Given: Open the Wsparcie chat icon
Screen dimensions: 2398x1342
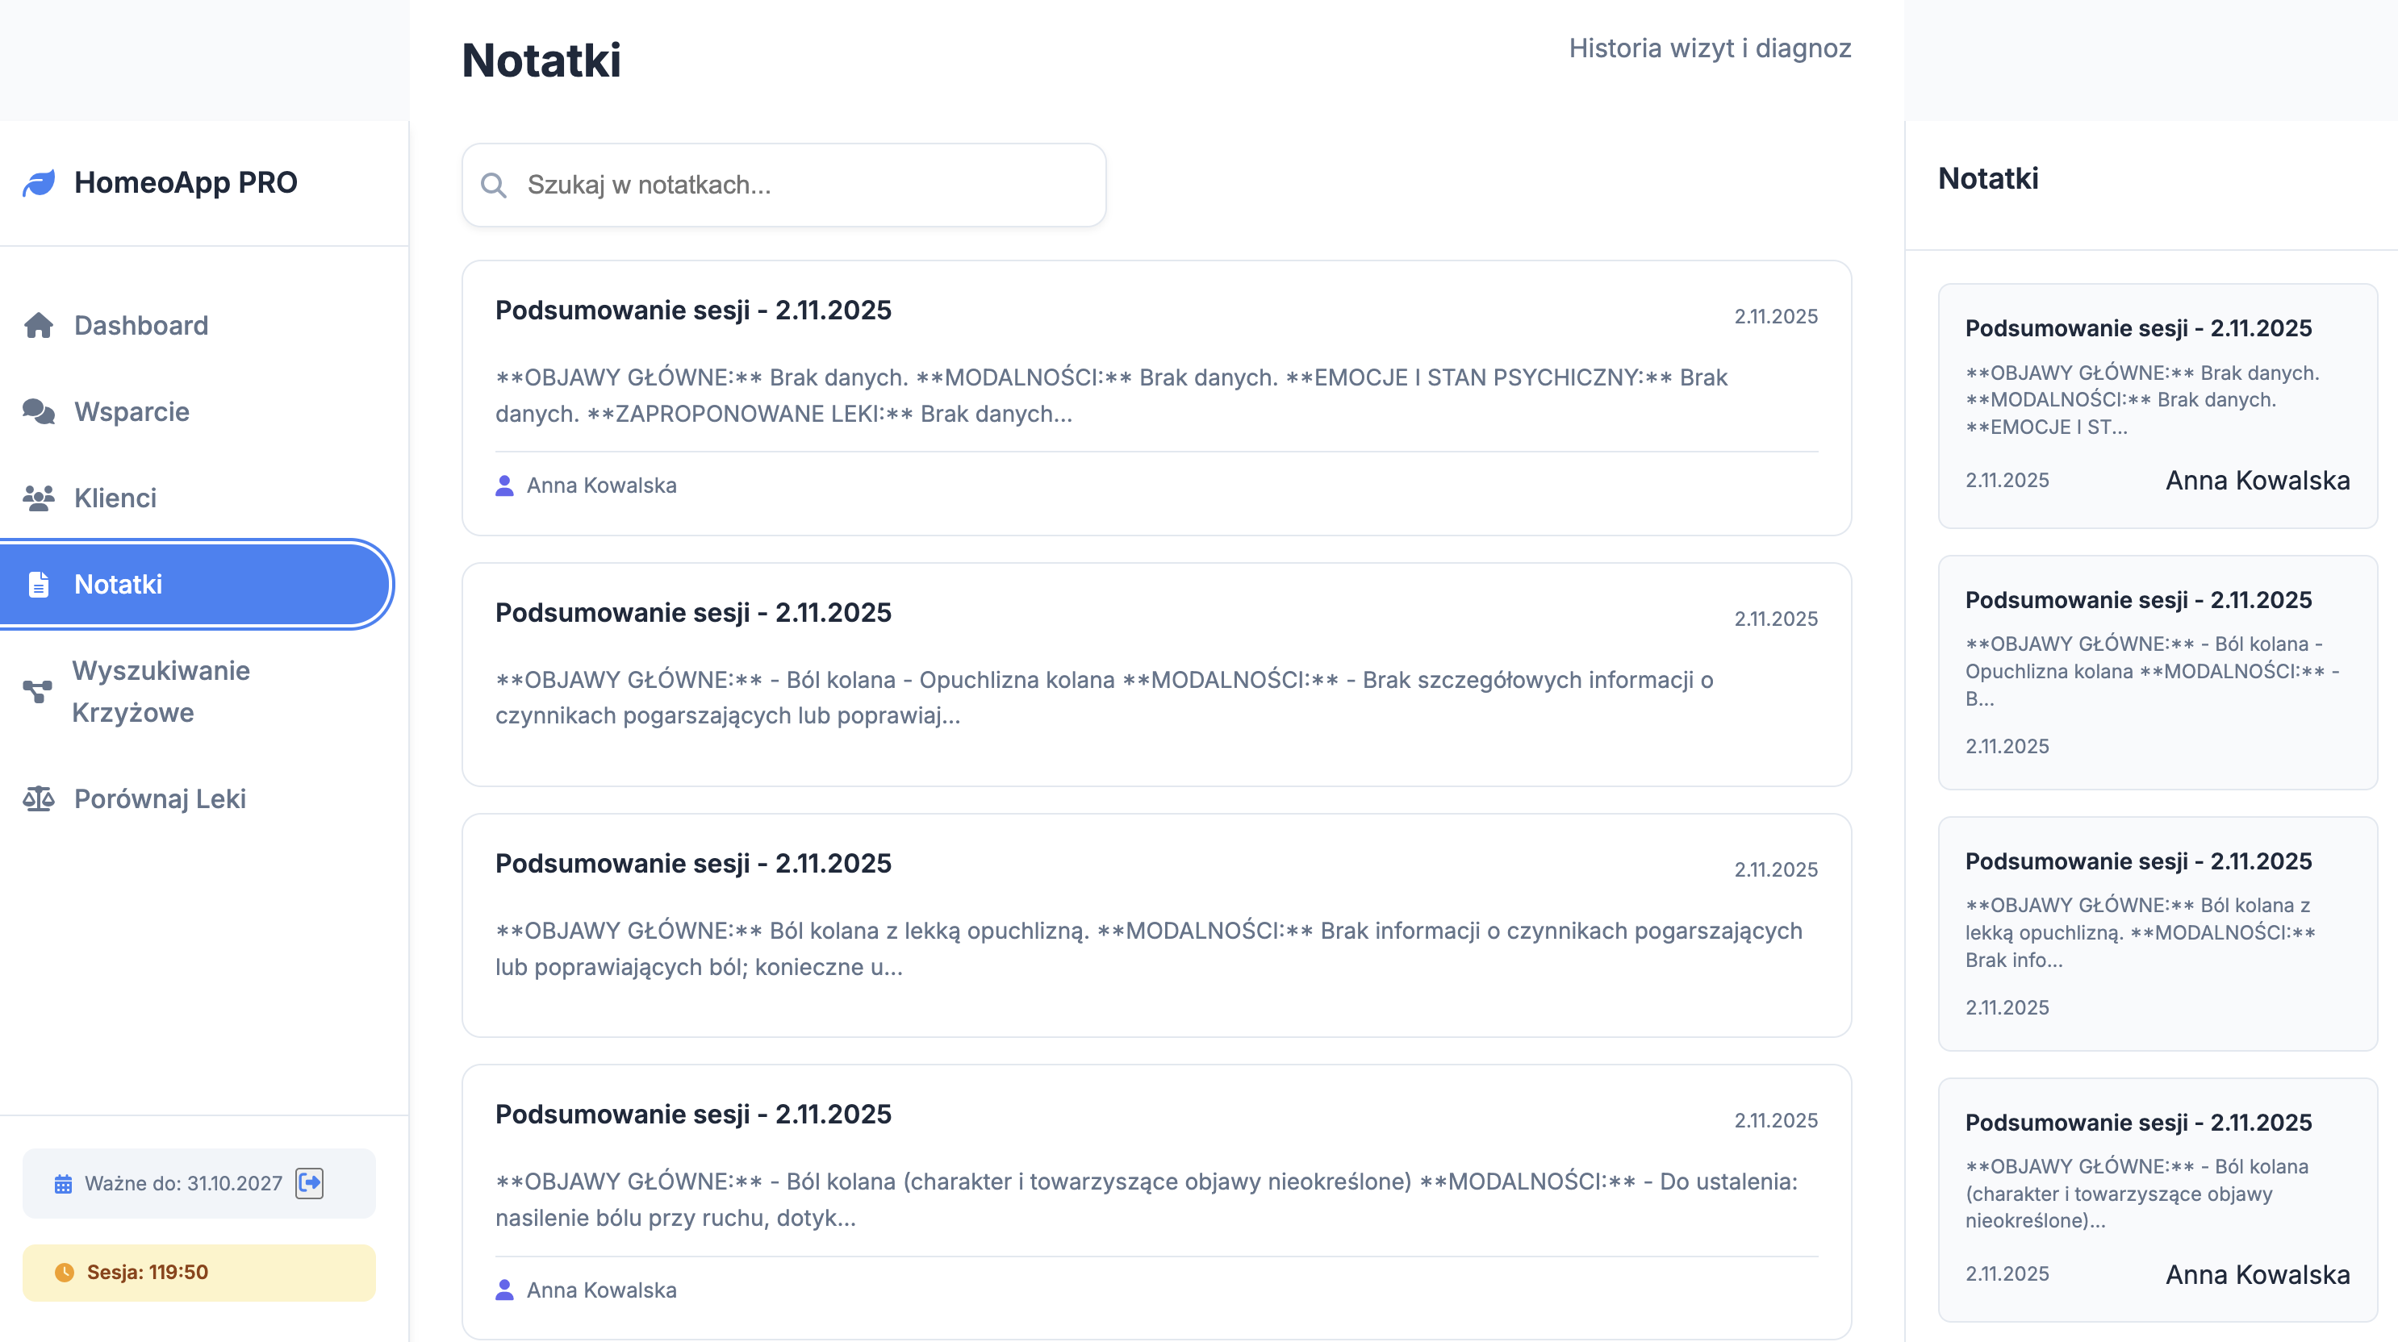Looking at the screenshot, I should pyautogui.click(x=39, y=411).
